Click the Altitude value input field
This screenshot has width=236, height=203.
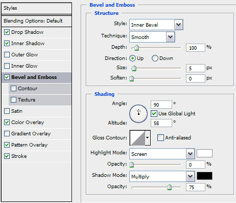(x=161, y=123)
